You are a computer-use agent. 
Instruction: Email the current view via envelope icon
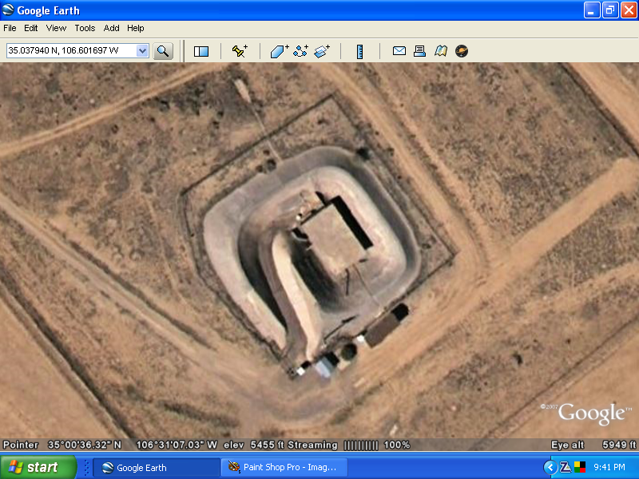pyautogui.click(x=399, y=51)
